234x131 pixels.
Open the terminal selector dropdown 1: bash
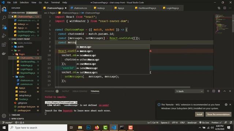click(x=189, y=91)
